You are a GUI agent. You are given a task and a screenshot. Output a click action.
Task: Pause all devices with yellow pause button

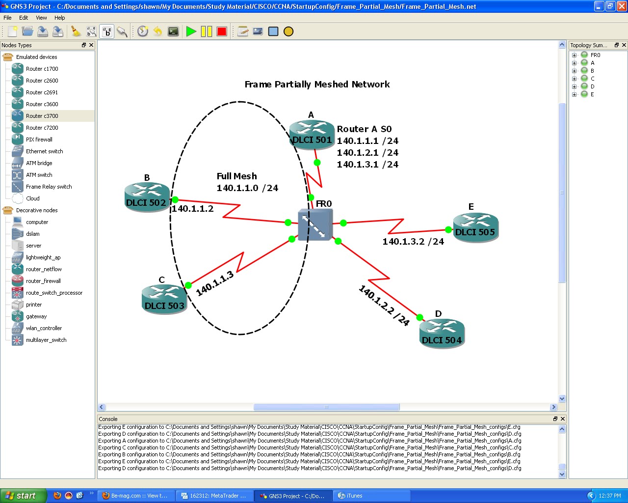207,31
